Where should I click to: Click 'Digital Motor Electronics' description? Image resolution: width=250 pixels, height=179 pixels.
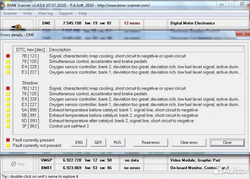(x=192, y=23)
